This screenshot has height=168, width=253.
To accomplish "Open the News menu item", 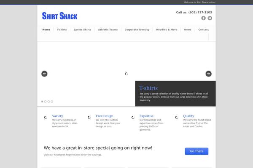I will 188,29.
